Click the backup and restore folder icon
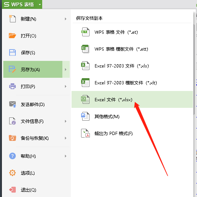The height and width of the screenshot is (197, 197). [x=12, y=138]
